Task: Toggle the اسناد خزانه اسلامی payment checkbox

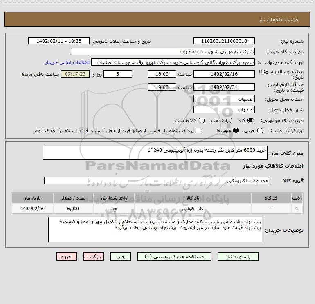Action: [x=198, y=131]
